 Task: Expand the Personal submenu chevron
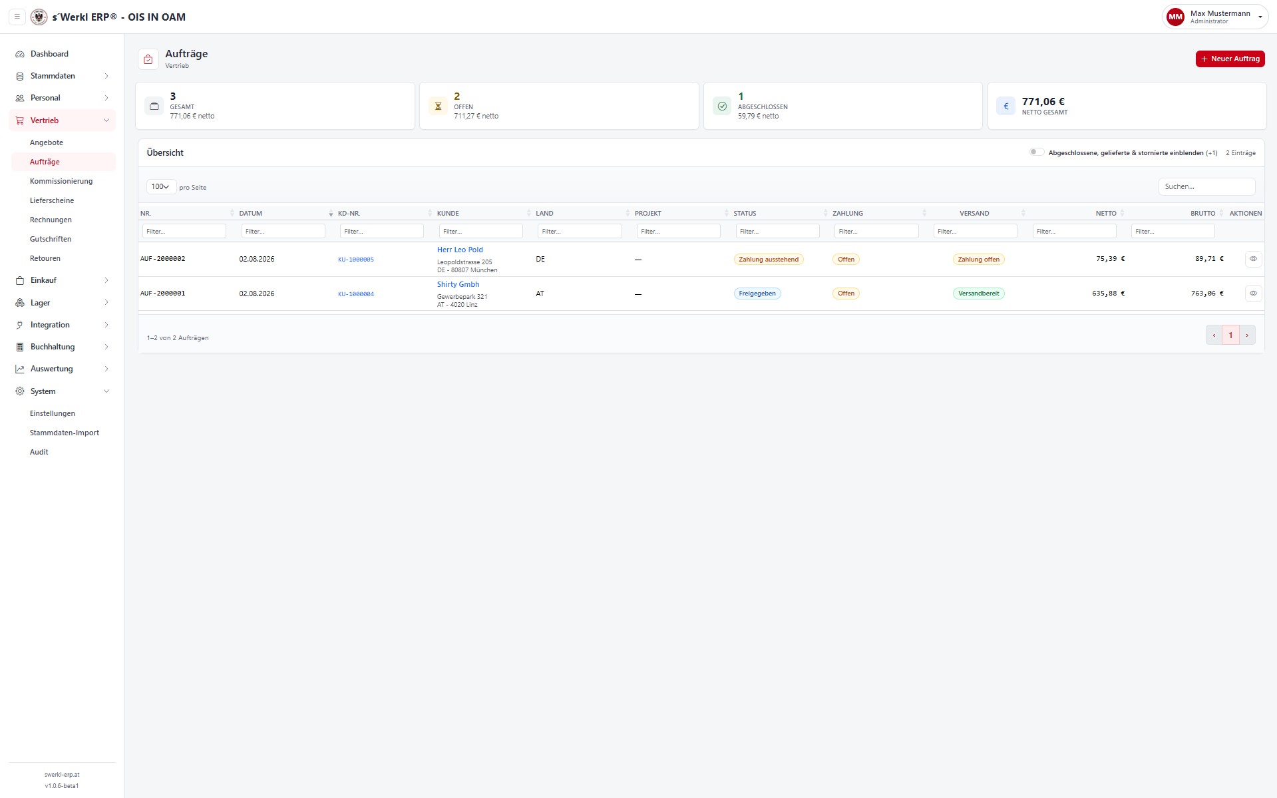coord(106,98)
